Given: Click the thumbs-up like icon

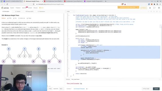Looking at the screenshot, I should 8,18.
